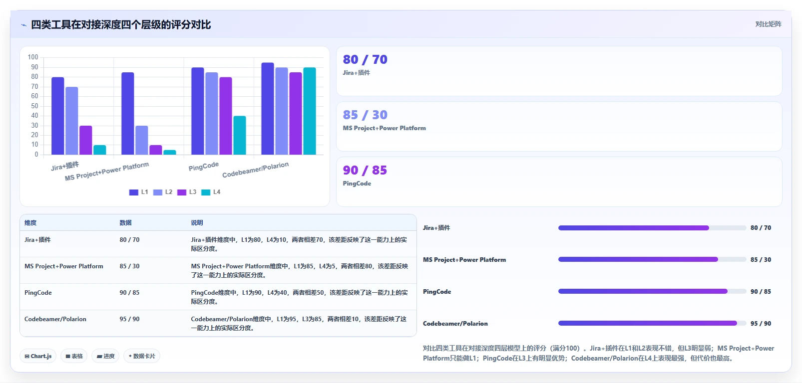Click the 维度 column header

[x=30, y=223]
